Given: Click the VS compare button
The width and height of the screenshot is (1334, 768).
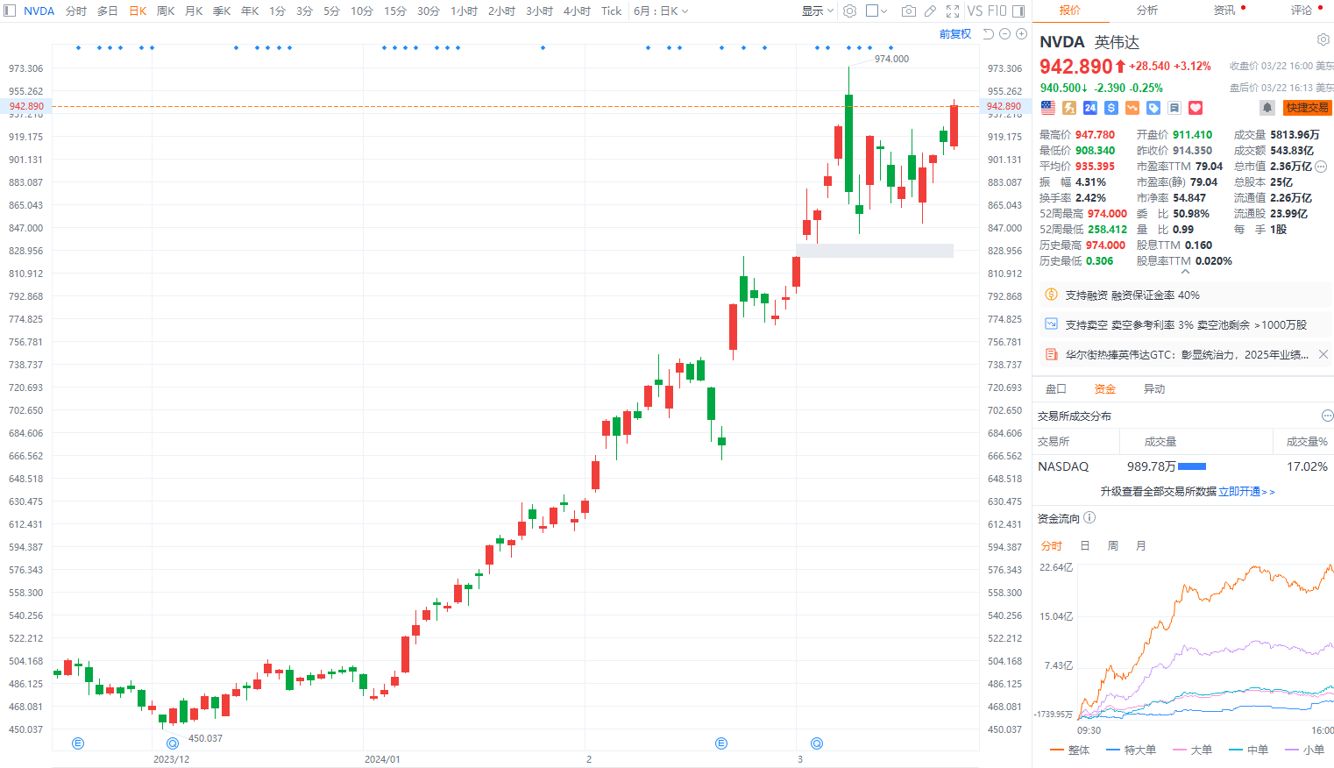Looking at the screenshot, I should pyautogui.click(x=975, y=11).
